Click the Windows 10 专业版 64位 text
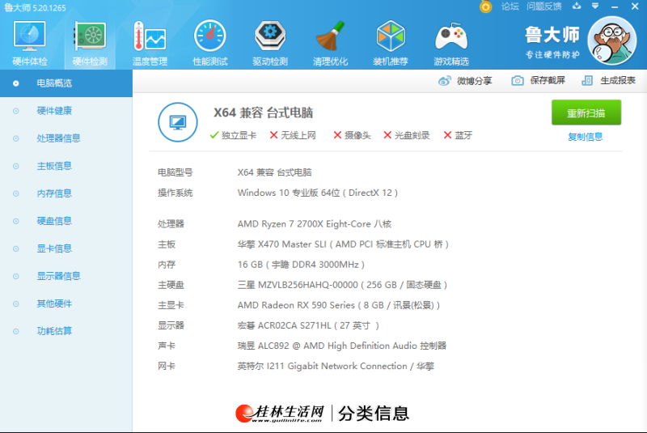The width and height of the screenshot is (647, 433). point(317,193)
